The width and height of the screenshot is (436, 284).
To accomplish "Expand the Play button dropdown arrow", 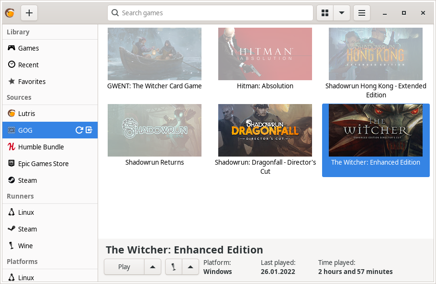I will click(152, 267).
